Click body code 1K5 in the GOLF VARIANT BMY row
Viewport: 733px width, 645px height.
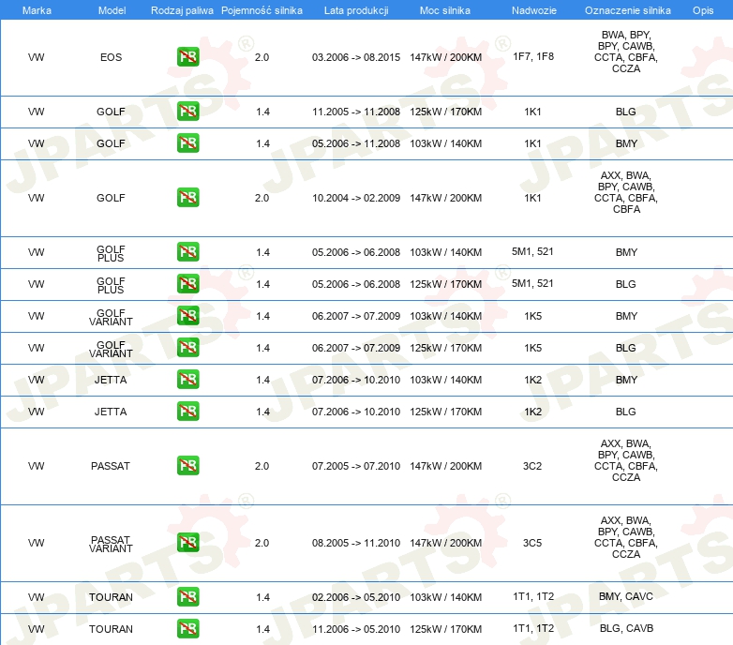tap(533, 316)
